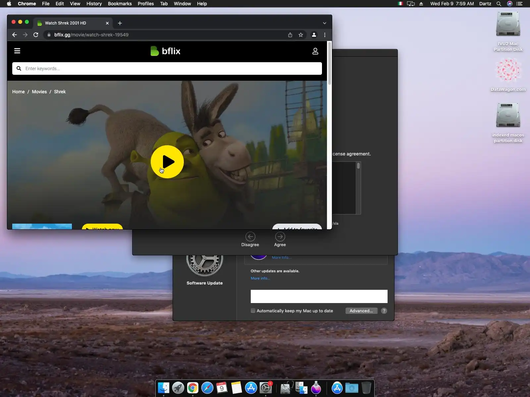Viewport: 530px width, 397px height.
Task: Click the Dartz user name in menu bar
Action: pos(485,4)
